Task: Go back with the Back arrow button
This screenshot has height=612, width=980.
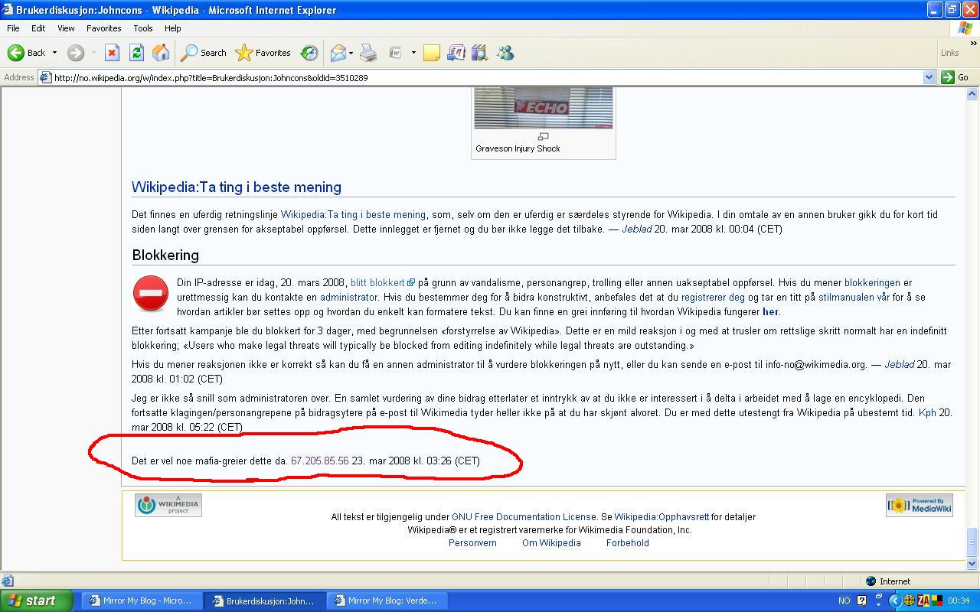Action: pyautogui.click(x=27, y=53)
